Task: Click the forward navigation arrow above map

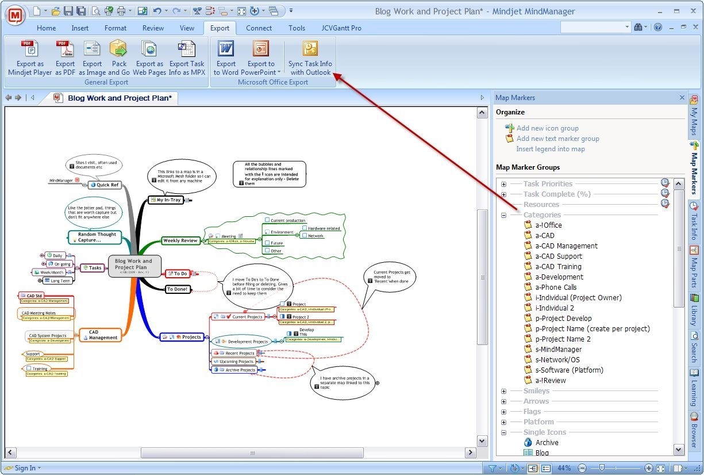Action: (18, 98)
